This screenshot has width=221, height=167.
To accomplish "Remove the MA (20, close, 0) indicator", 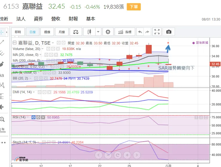I will click(56, 55).
